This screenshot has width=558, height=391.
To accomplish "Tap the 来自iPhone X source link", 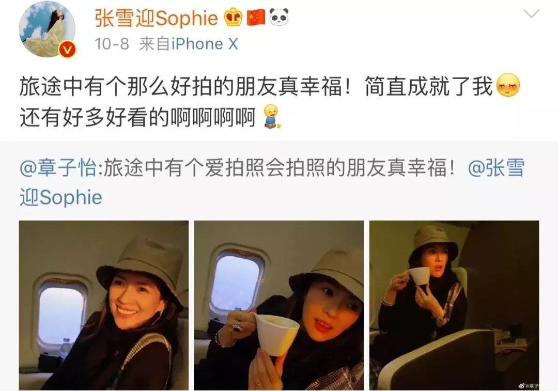I will (188, 44).
